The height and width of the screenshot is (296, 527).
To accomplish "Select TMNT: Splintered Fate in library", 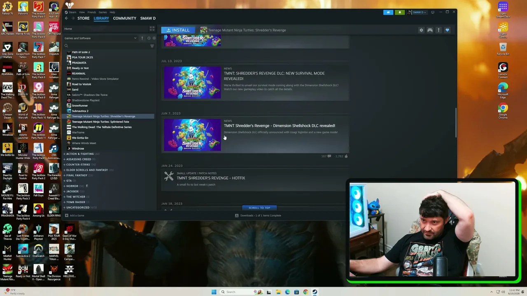I will click(x=100, y=122).
